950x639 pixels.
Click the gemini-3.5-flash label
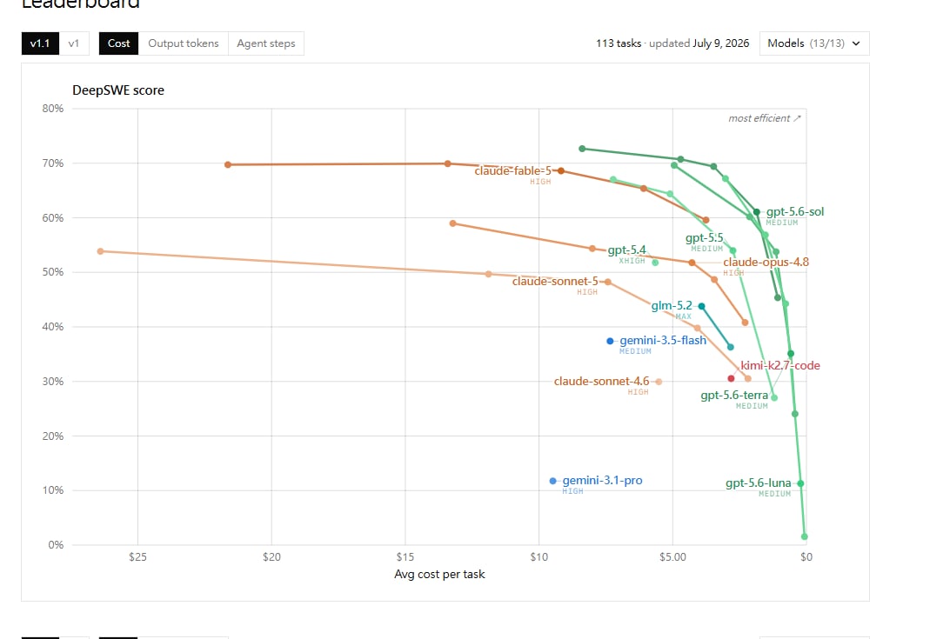[663, 341]
